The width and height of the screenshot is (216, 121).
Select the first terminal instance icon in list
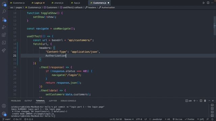pos(212,105)
